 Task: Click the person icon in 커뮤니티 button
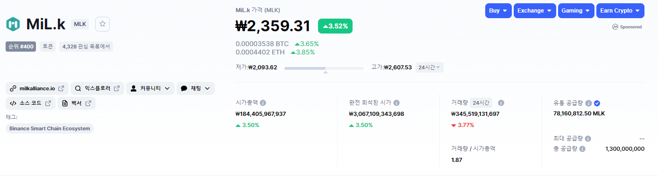tap(134, 88)
